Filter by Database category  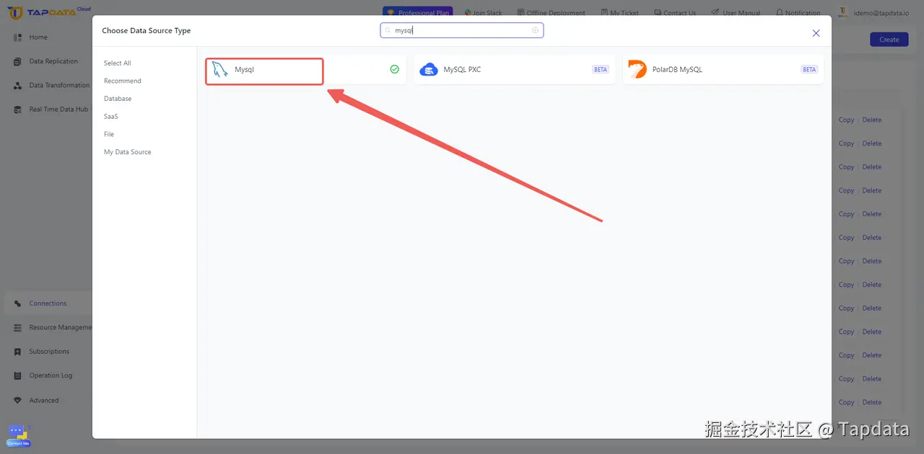click(118, 99)
